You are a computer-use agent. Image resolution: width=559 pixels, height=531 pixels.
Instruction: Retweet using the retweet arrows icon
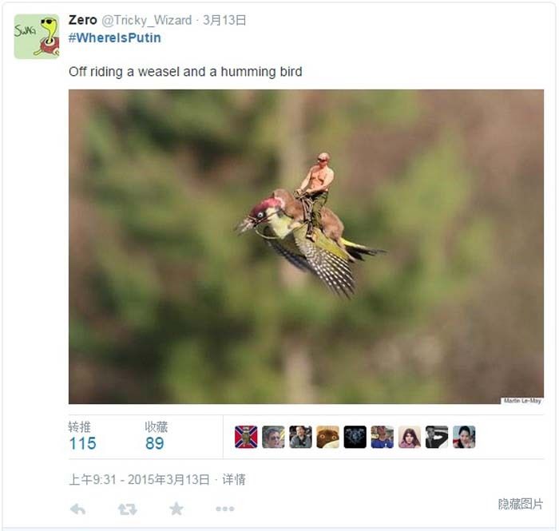[x=127, y=509]
